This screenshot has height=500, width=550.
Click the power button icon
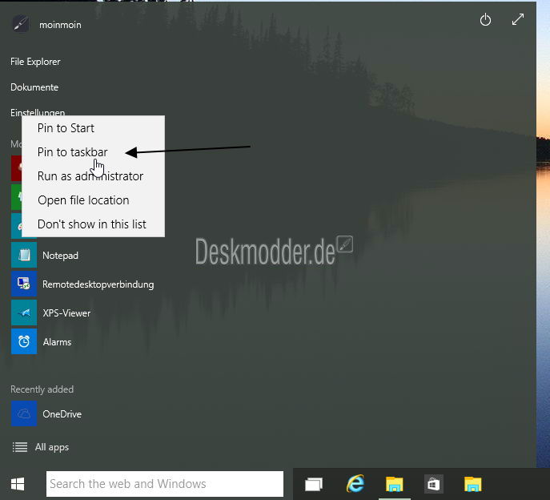[485, 20]
